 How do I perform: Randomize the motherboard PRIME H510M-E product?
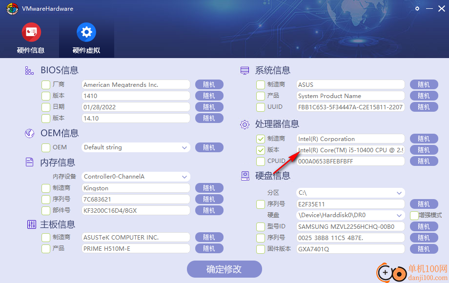(209, 249)
